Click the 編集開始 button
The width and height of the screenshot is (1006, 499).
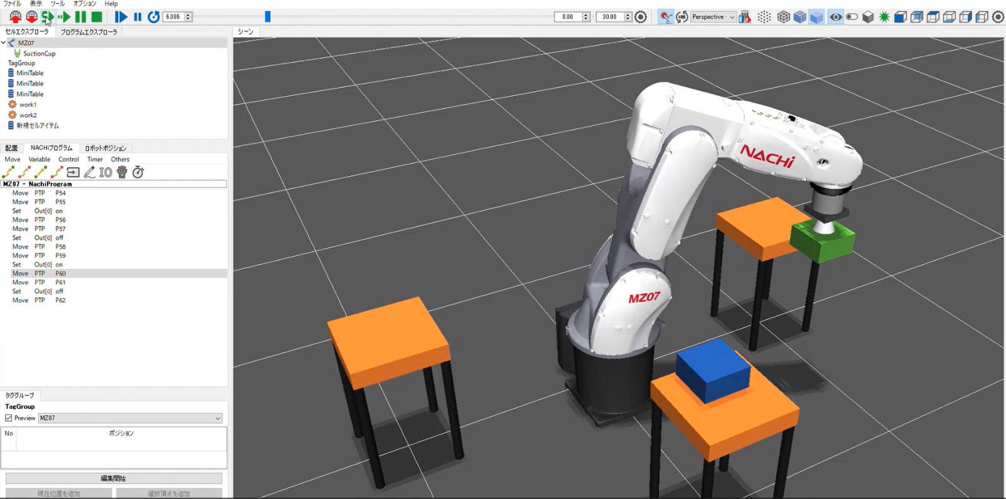click(x=113, y=478)
